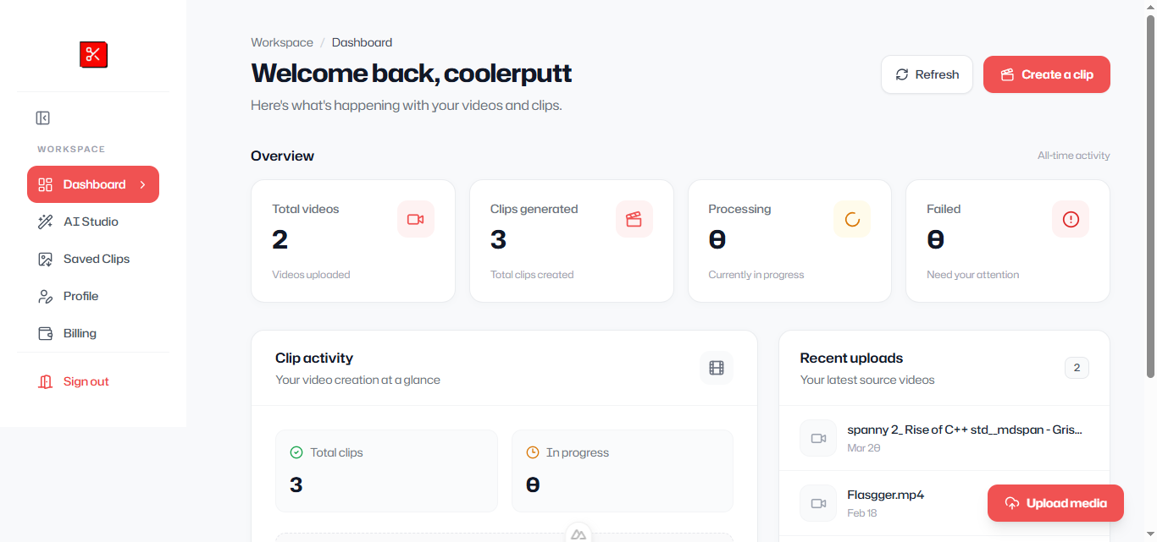Go to Saved Clips in sidebar
This screenshot has width=1157, height=542.
point(93,259)
